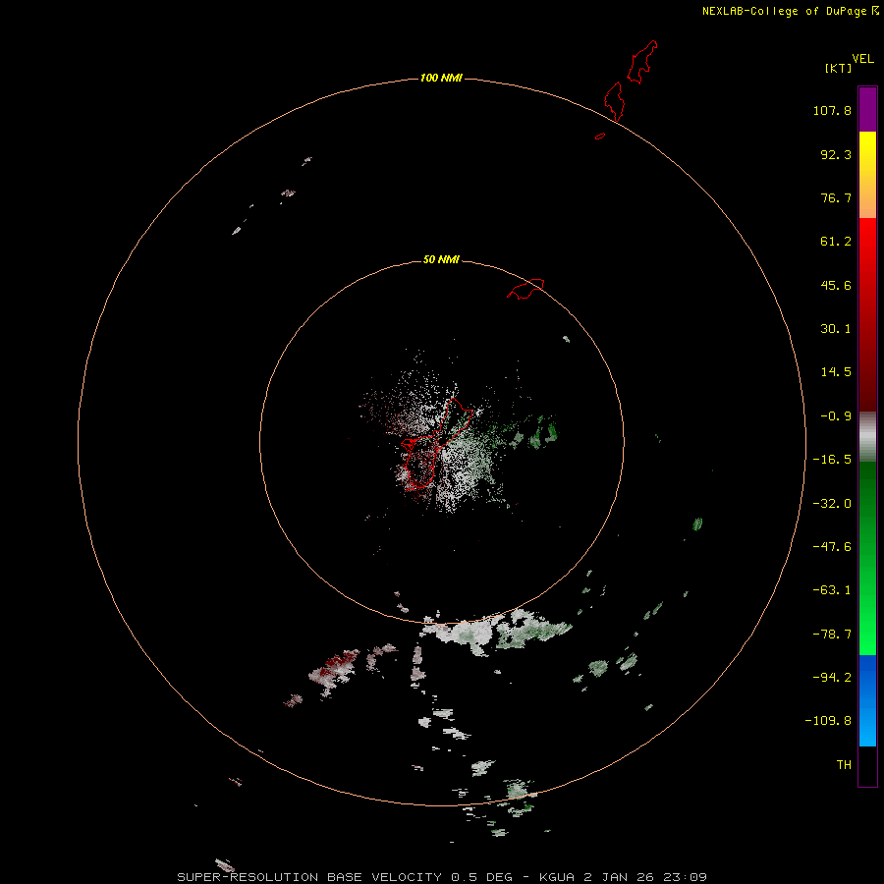Click the 61.2 legend value

click(x=836, y=242)
